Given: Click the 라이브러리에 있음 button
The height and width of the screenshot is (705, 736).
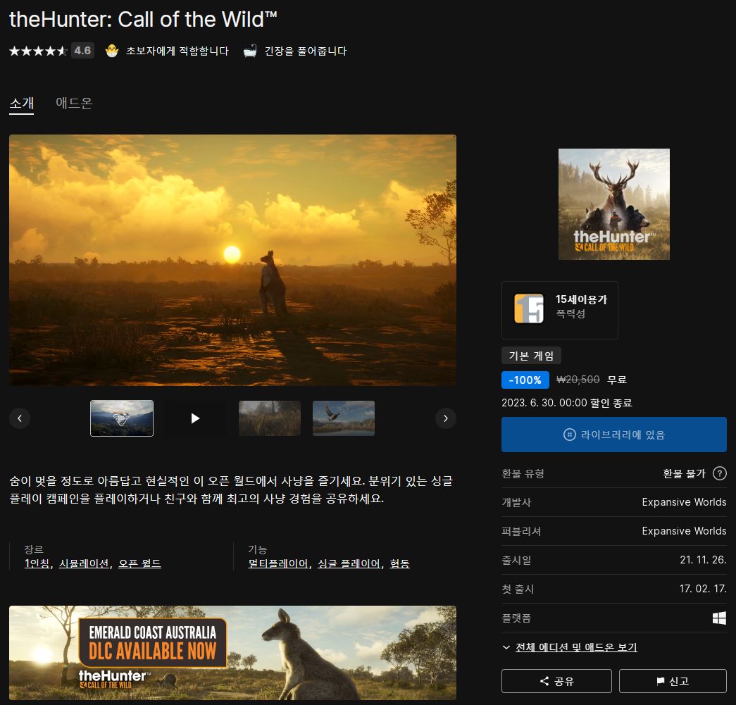Looking at the screenshot, I should [614, 435].
